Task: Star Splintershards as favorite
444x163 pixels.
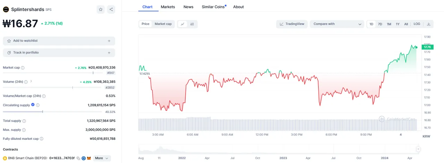Action: 101,10
